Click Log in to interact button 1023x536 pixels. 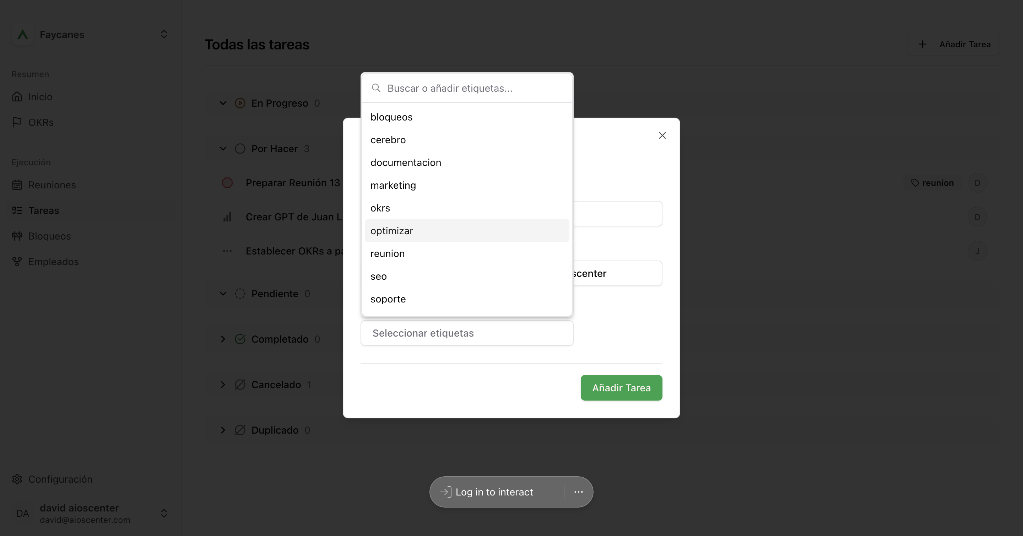click(487, 492)
